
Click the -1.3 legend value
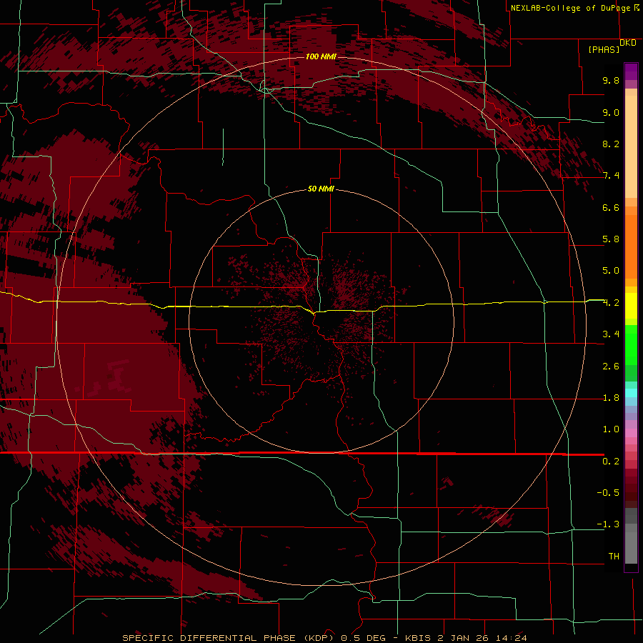pos(608,524)
